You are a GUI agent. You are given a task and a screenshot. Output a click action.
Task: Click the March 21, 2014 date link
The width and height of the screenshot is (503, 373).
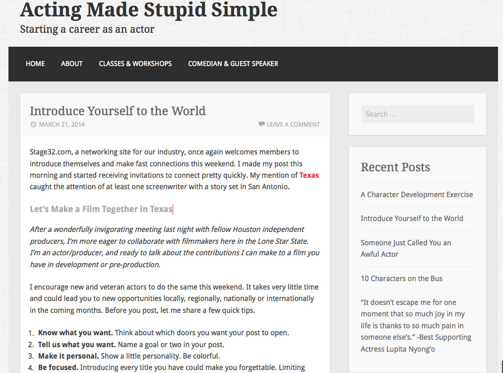pyautogui.click(x=62, y=124)
